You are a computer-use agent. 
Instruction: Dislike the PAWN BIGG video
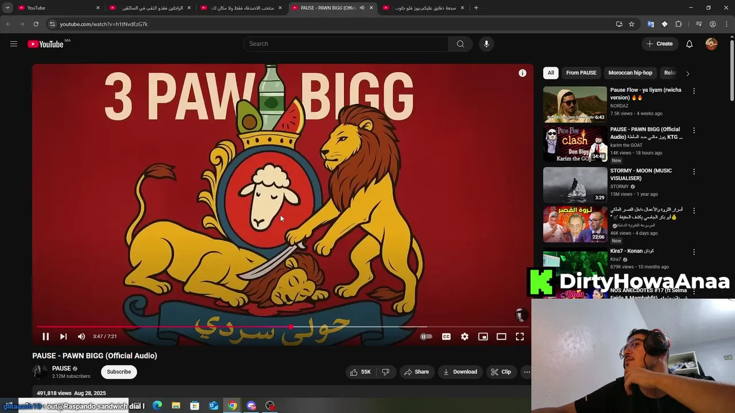tap(385, 372)
